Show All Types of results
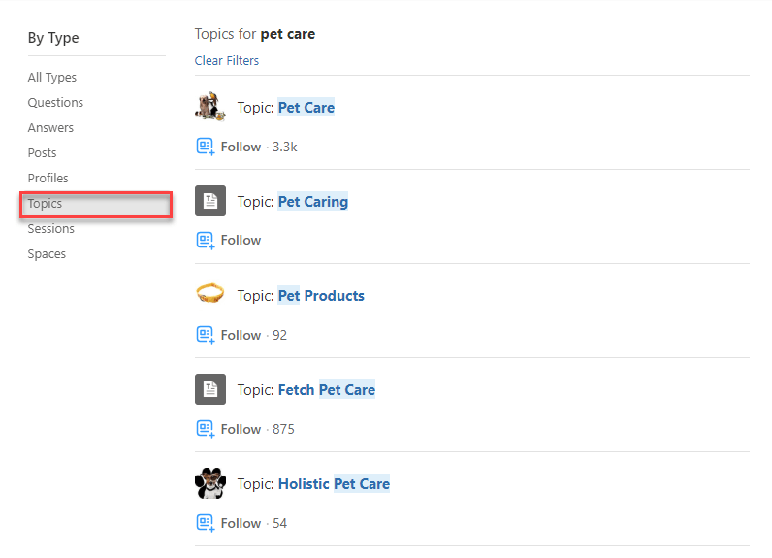This screenshot has width=772, height=558. 52,78
